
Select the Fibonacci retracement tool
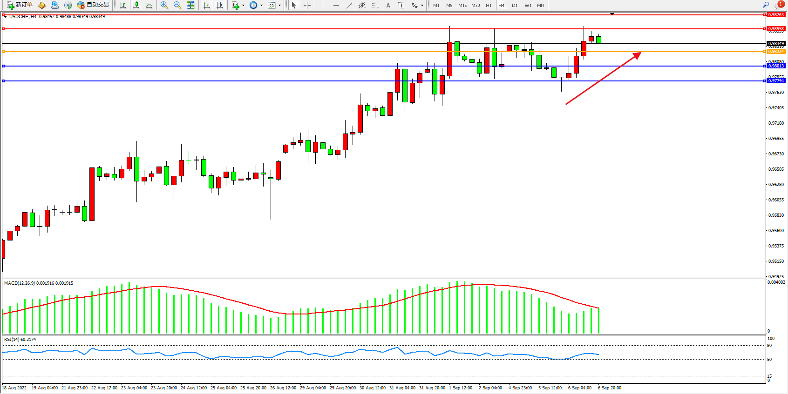click(375, 5)
